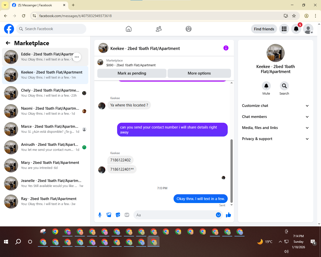321x257 pixels.
Task: Click the chat scrollbar down arrow
Action: tap(231, 205)
